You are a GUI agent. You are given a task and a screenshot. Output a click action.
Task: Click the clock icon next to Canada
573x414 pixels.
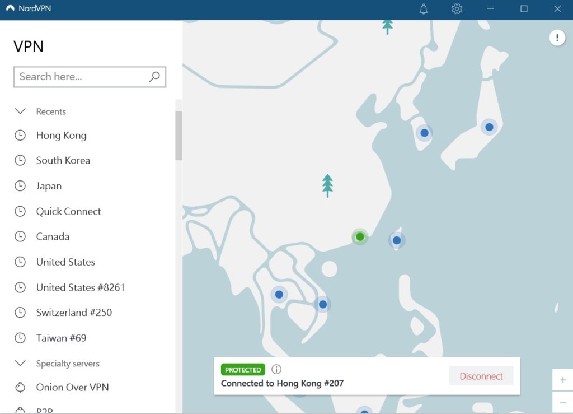pyautogui.click(x=20, y=236)
